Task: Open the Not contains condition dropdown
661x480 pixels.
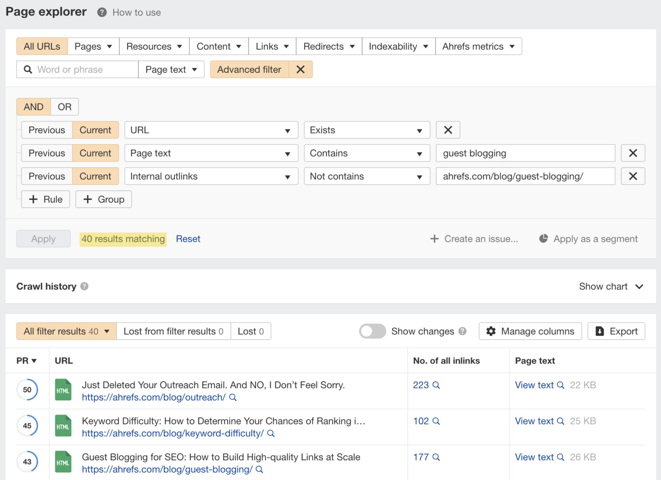Action: 367,176
